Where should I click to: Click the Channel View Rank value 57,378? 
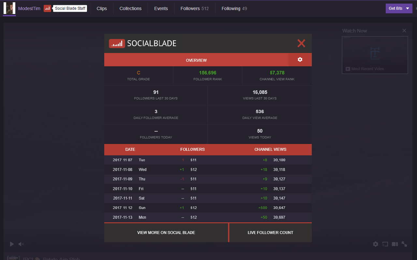[x=277, y=73]
